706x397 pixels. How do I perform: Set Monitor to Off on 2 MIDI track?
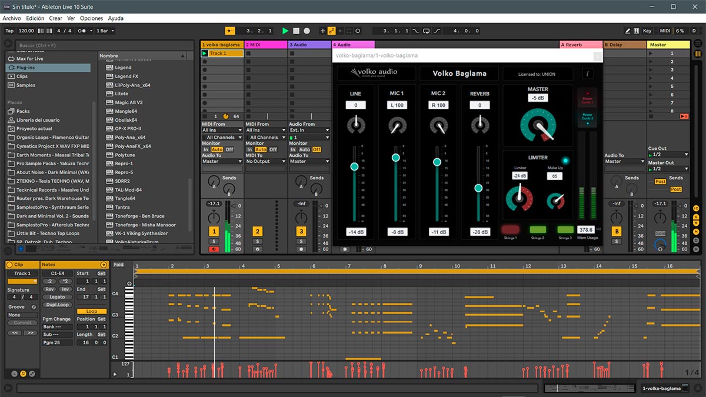(273, 149)
